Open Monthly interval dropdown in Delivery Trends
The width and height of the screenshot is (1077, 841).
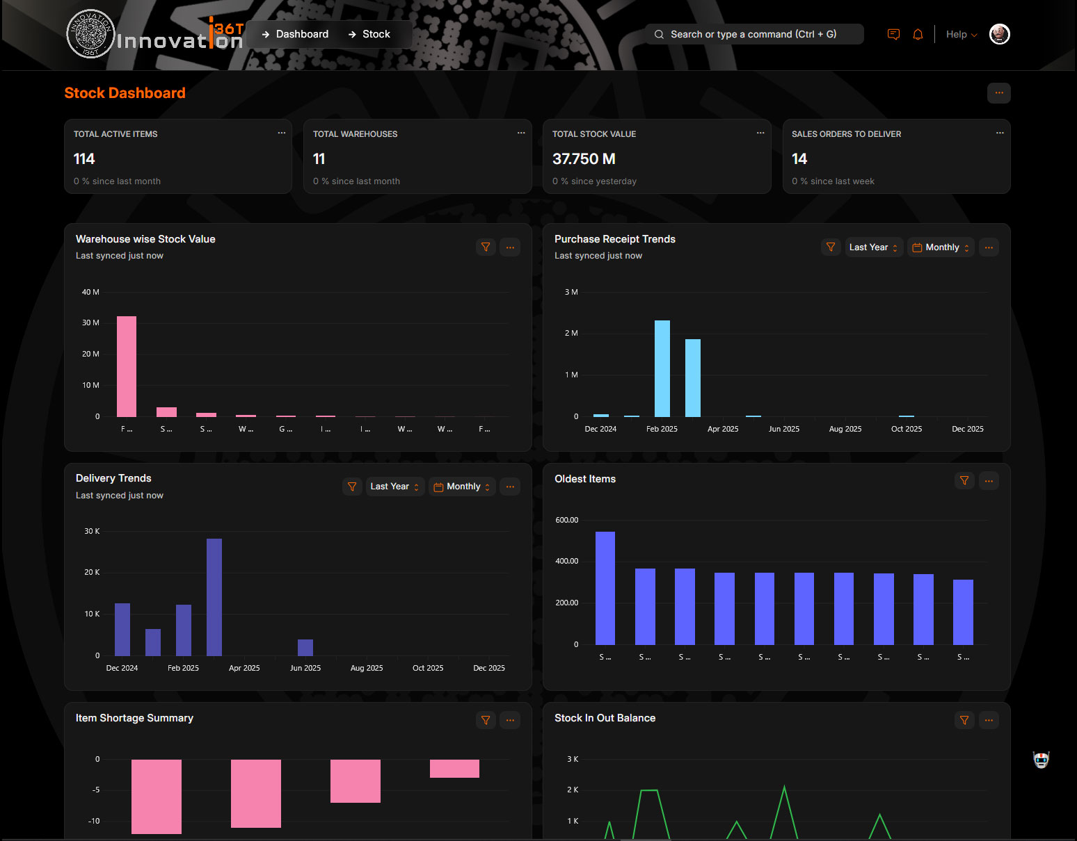(x=463, y=487)
